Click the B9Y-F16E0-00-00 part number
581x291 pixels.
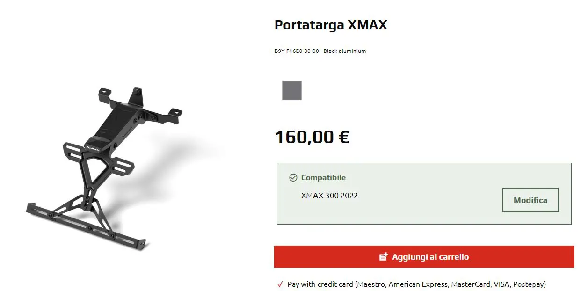click(297, 51)
